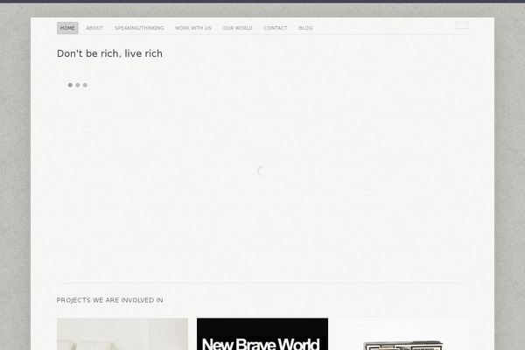Open the Home menu item
Image resolution: width=525 pixels, height=350 pixels.
point(67,28)
